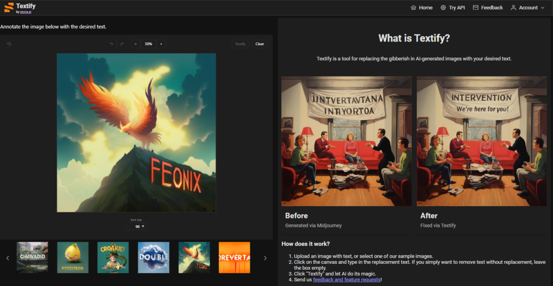The height and width of the screenshot is (286, 553).
Task: Open the font size dropdown
Action: click(137, 227)
